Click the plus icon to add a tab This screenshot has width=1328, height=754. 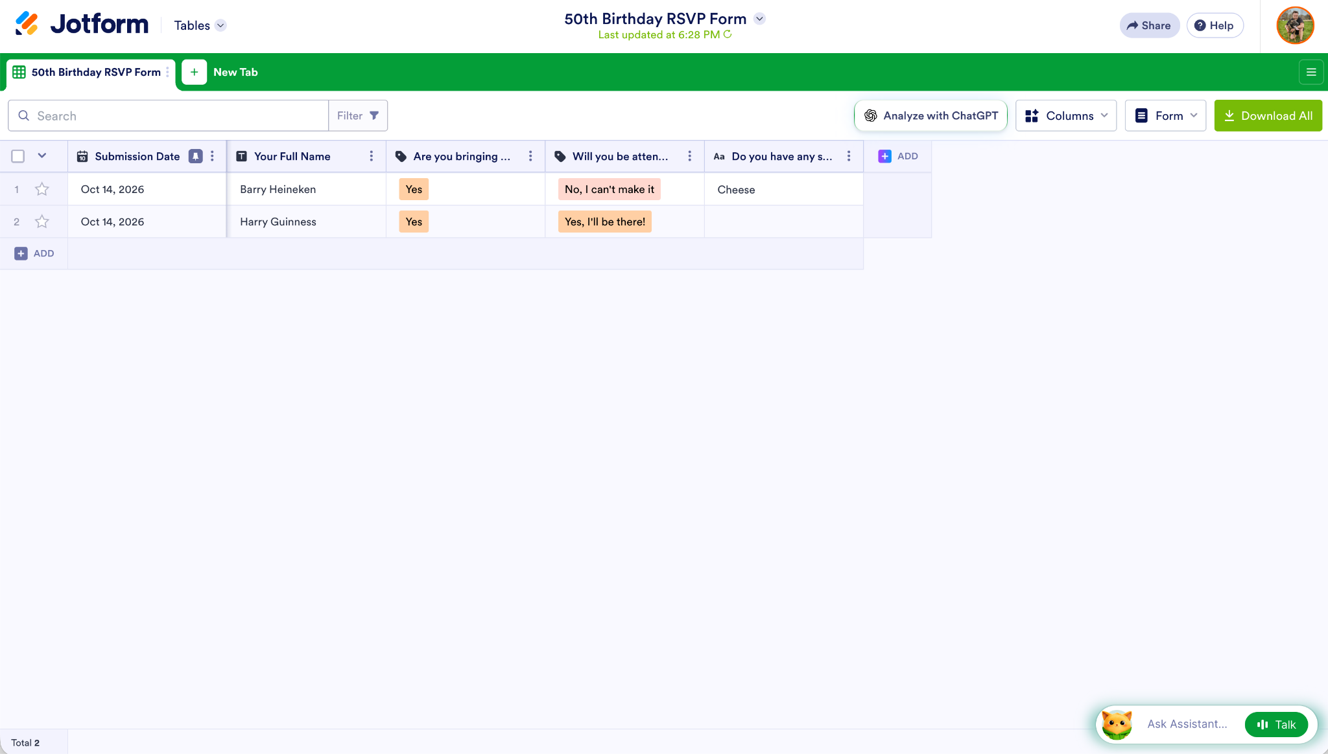(194, 72)
